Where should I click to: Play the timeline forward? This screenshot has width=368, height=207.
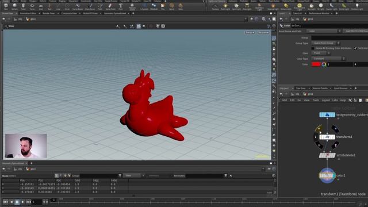(23, 202)
